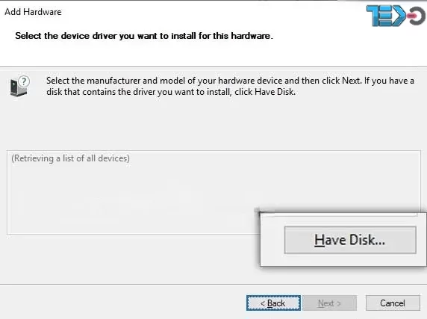Click the Have Disk... button
This screenshot has height=319, width=427.
point(350,240)
